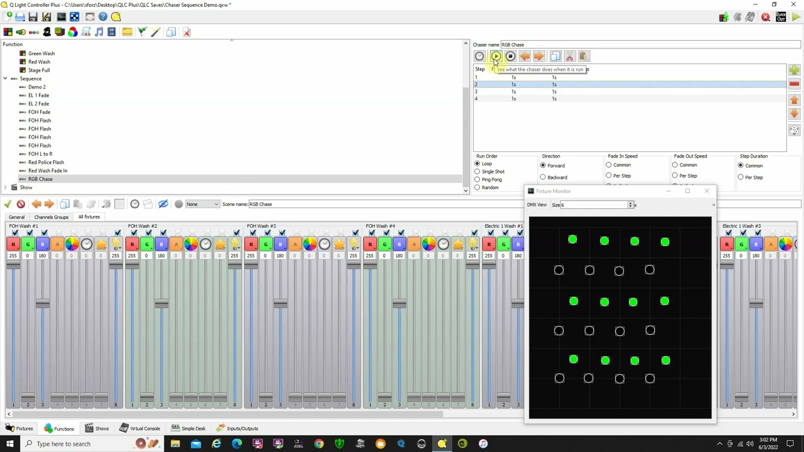Open Fixture Monitor size spinner arrows
Viewport: 804px width, 452px height.
click(630, 205)
